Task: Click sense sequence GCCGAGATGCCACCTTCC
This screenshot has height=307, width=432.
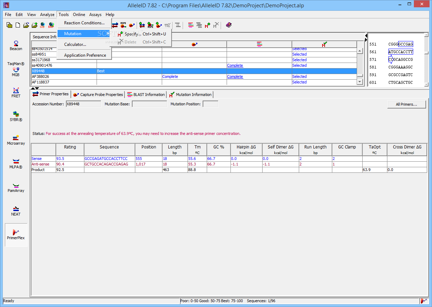Action: click(106, 159)
